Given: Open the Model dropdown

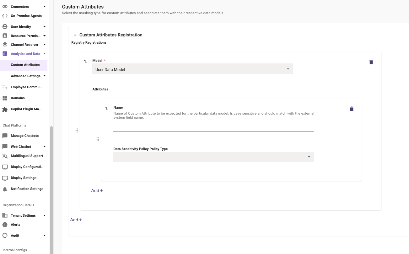Looking at the screenshot, I should [x=192, y=69].
